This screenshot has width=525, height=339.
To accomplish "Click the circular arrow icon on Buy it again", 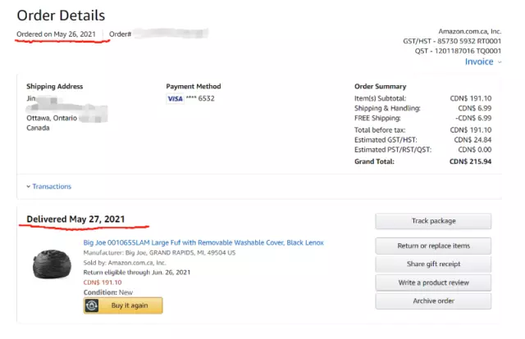I will 93,305.
